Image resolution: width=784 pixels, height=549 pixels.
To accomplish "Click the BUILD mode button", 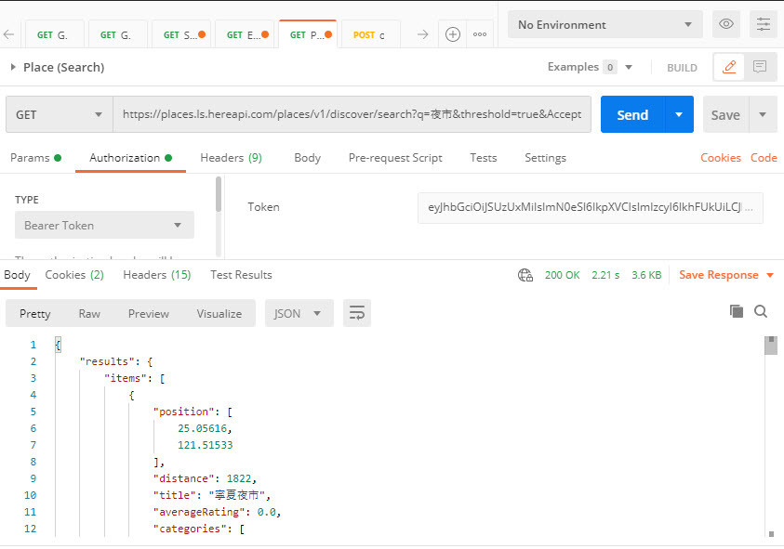I will [x=682, y=68].
